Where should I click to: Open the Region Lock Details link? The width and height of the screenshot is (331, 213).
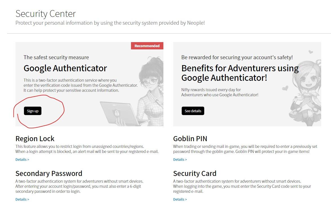(x=22, y=159)
